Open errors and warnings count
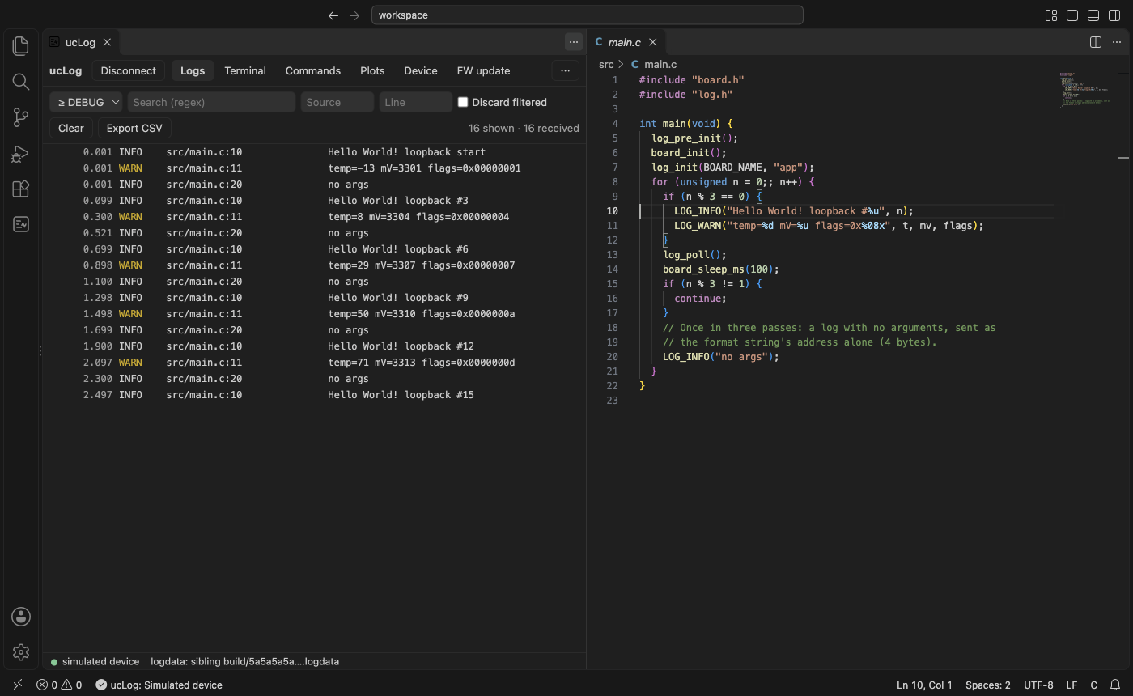The image size is (1133, 696). pyautogui.click(x=59, y=685)
